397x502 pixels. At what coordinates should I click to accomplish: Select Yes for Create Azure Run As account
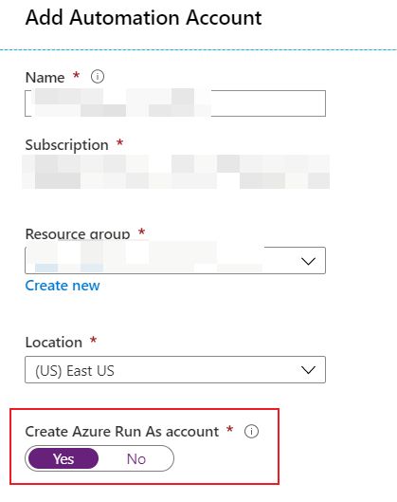point(63,458)
